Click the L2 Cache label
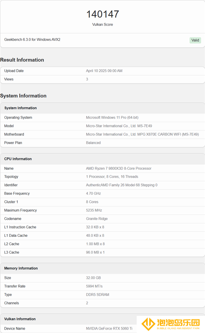Image resolution: width=205 pixels, height=333 pixels. coord(12,244)
